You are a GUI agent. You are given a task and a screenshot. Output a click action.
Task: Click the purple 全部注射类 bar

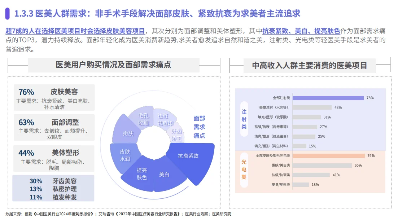(328, 98)
